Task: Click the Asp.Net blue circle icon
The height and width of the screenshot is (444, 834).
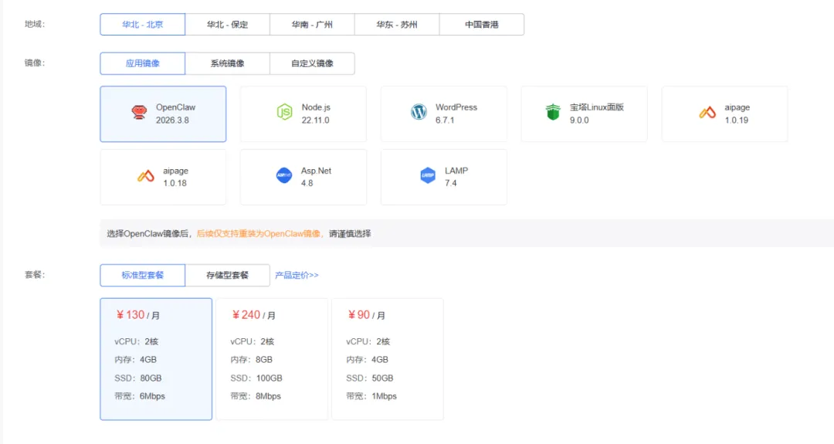Action: tap(284, 176)
